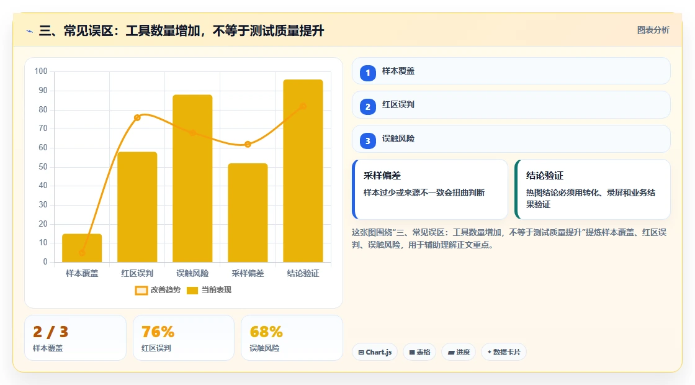Click the 红区误判 bar in chart
695x385 pixels.
[x=137, y=207]
